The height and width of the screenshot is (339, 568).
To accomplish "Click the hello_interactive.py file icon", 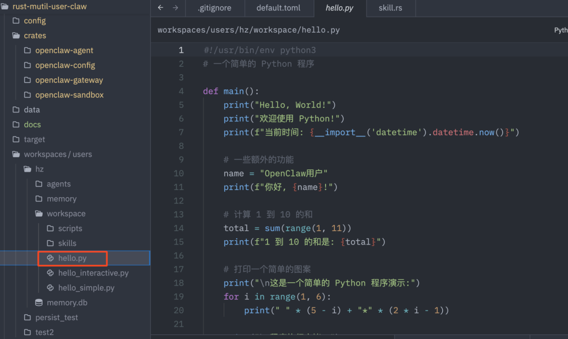I will (50, 273).
